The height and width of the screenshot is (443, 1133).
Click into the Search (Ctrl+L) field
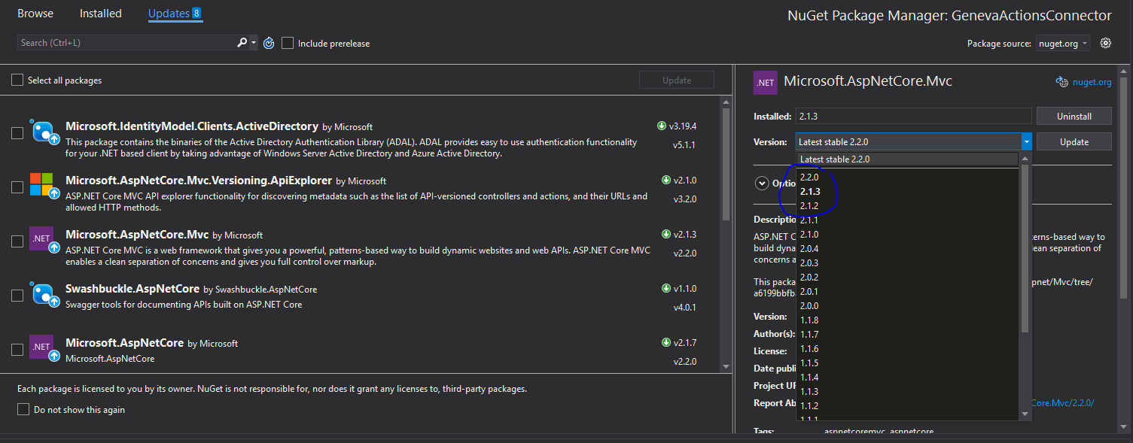tap(126, 43)
